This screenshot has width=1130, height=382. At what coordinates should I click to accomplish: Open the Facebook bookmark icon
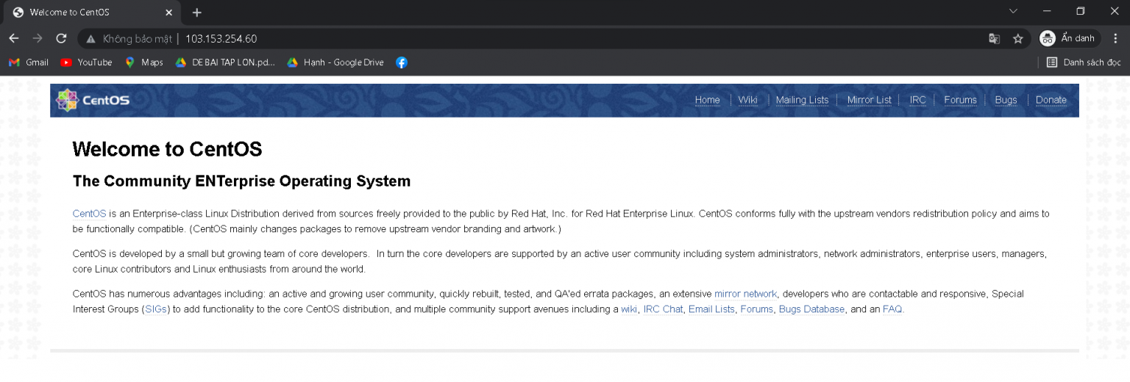[402, 62]
